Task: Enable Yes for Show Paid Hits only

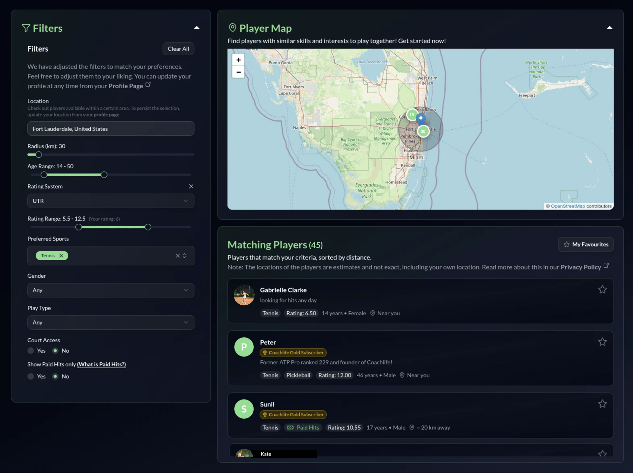Action: [31, 376]
